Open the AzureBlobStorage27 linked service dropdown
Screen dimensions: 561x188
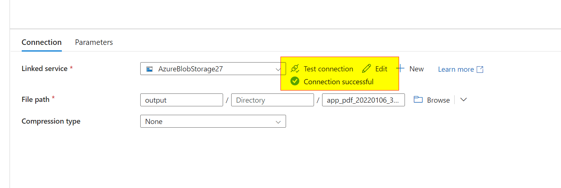click(213, 69)
